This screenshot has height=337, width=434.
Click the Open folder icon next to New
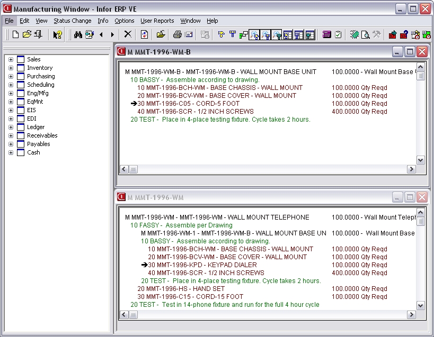[x=27, y=34]
